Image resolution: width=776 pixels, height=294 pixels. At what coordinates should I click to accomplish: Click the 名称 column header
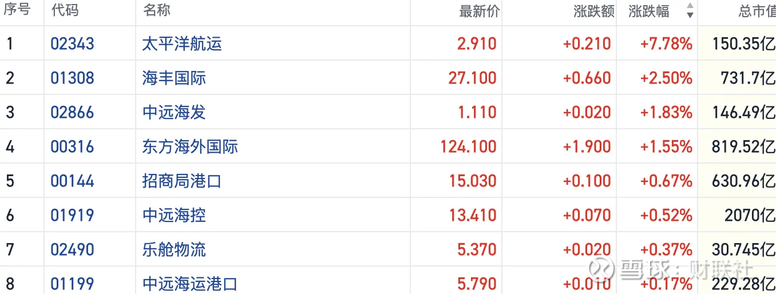(x=156, y=10)
